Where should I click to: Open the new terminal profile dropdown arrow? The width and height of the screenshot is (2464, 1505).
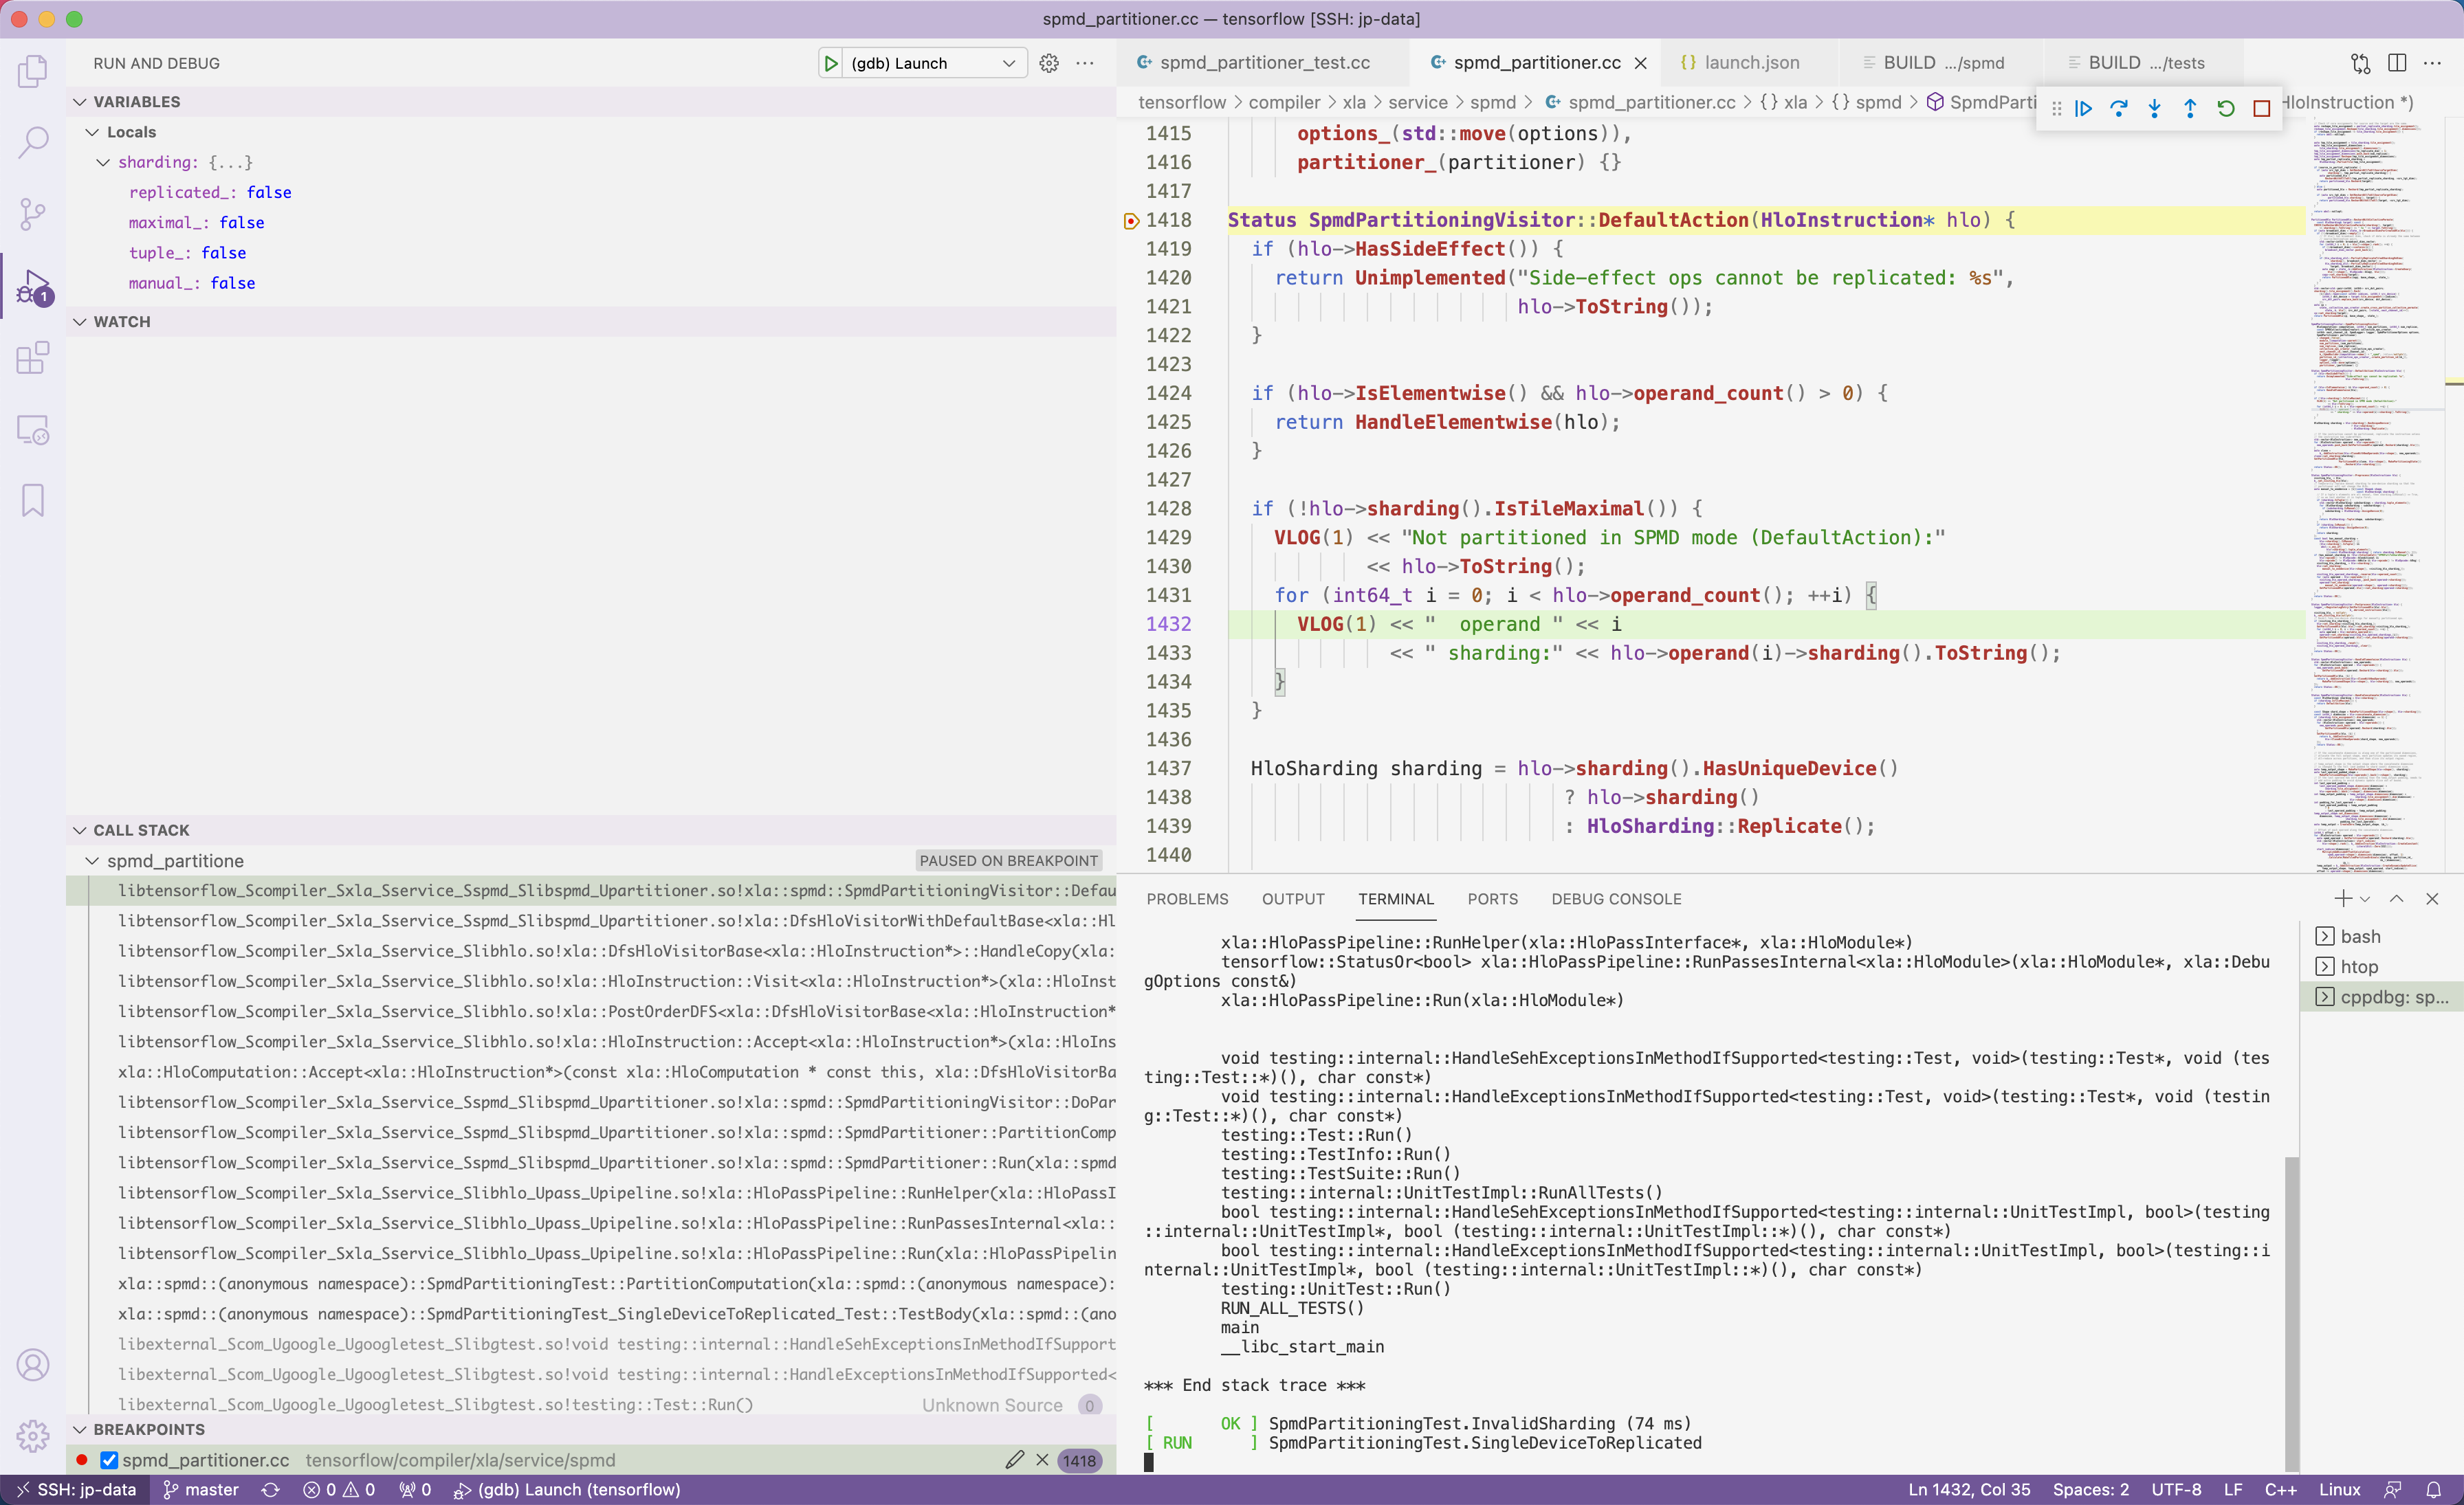click(x=2365, y=900)
